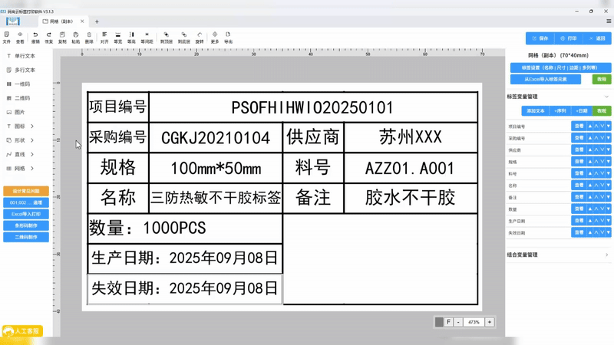
Task: Click the 导出 export icon
Action: [228, 37]
